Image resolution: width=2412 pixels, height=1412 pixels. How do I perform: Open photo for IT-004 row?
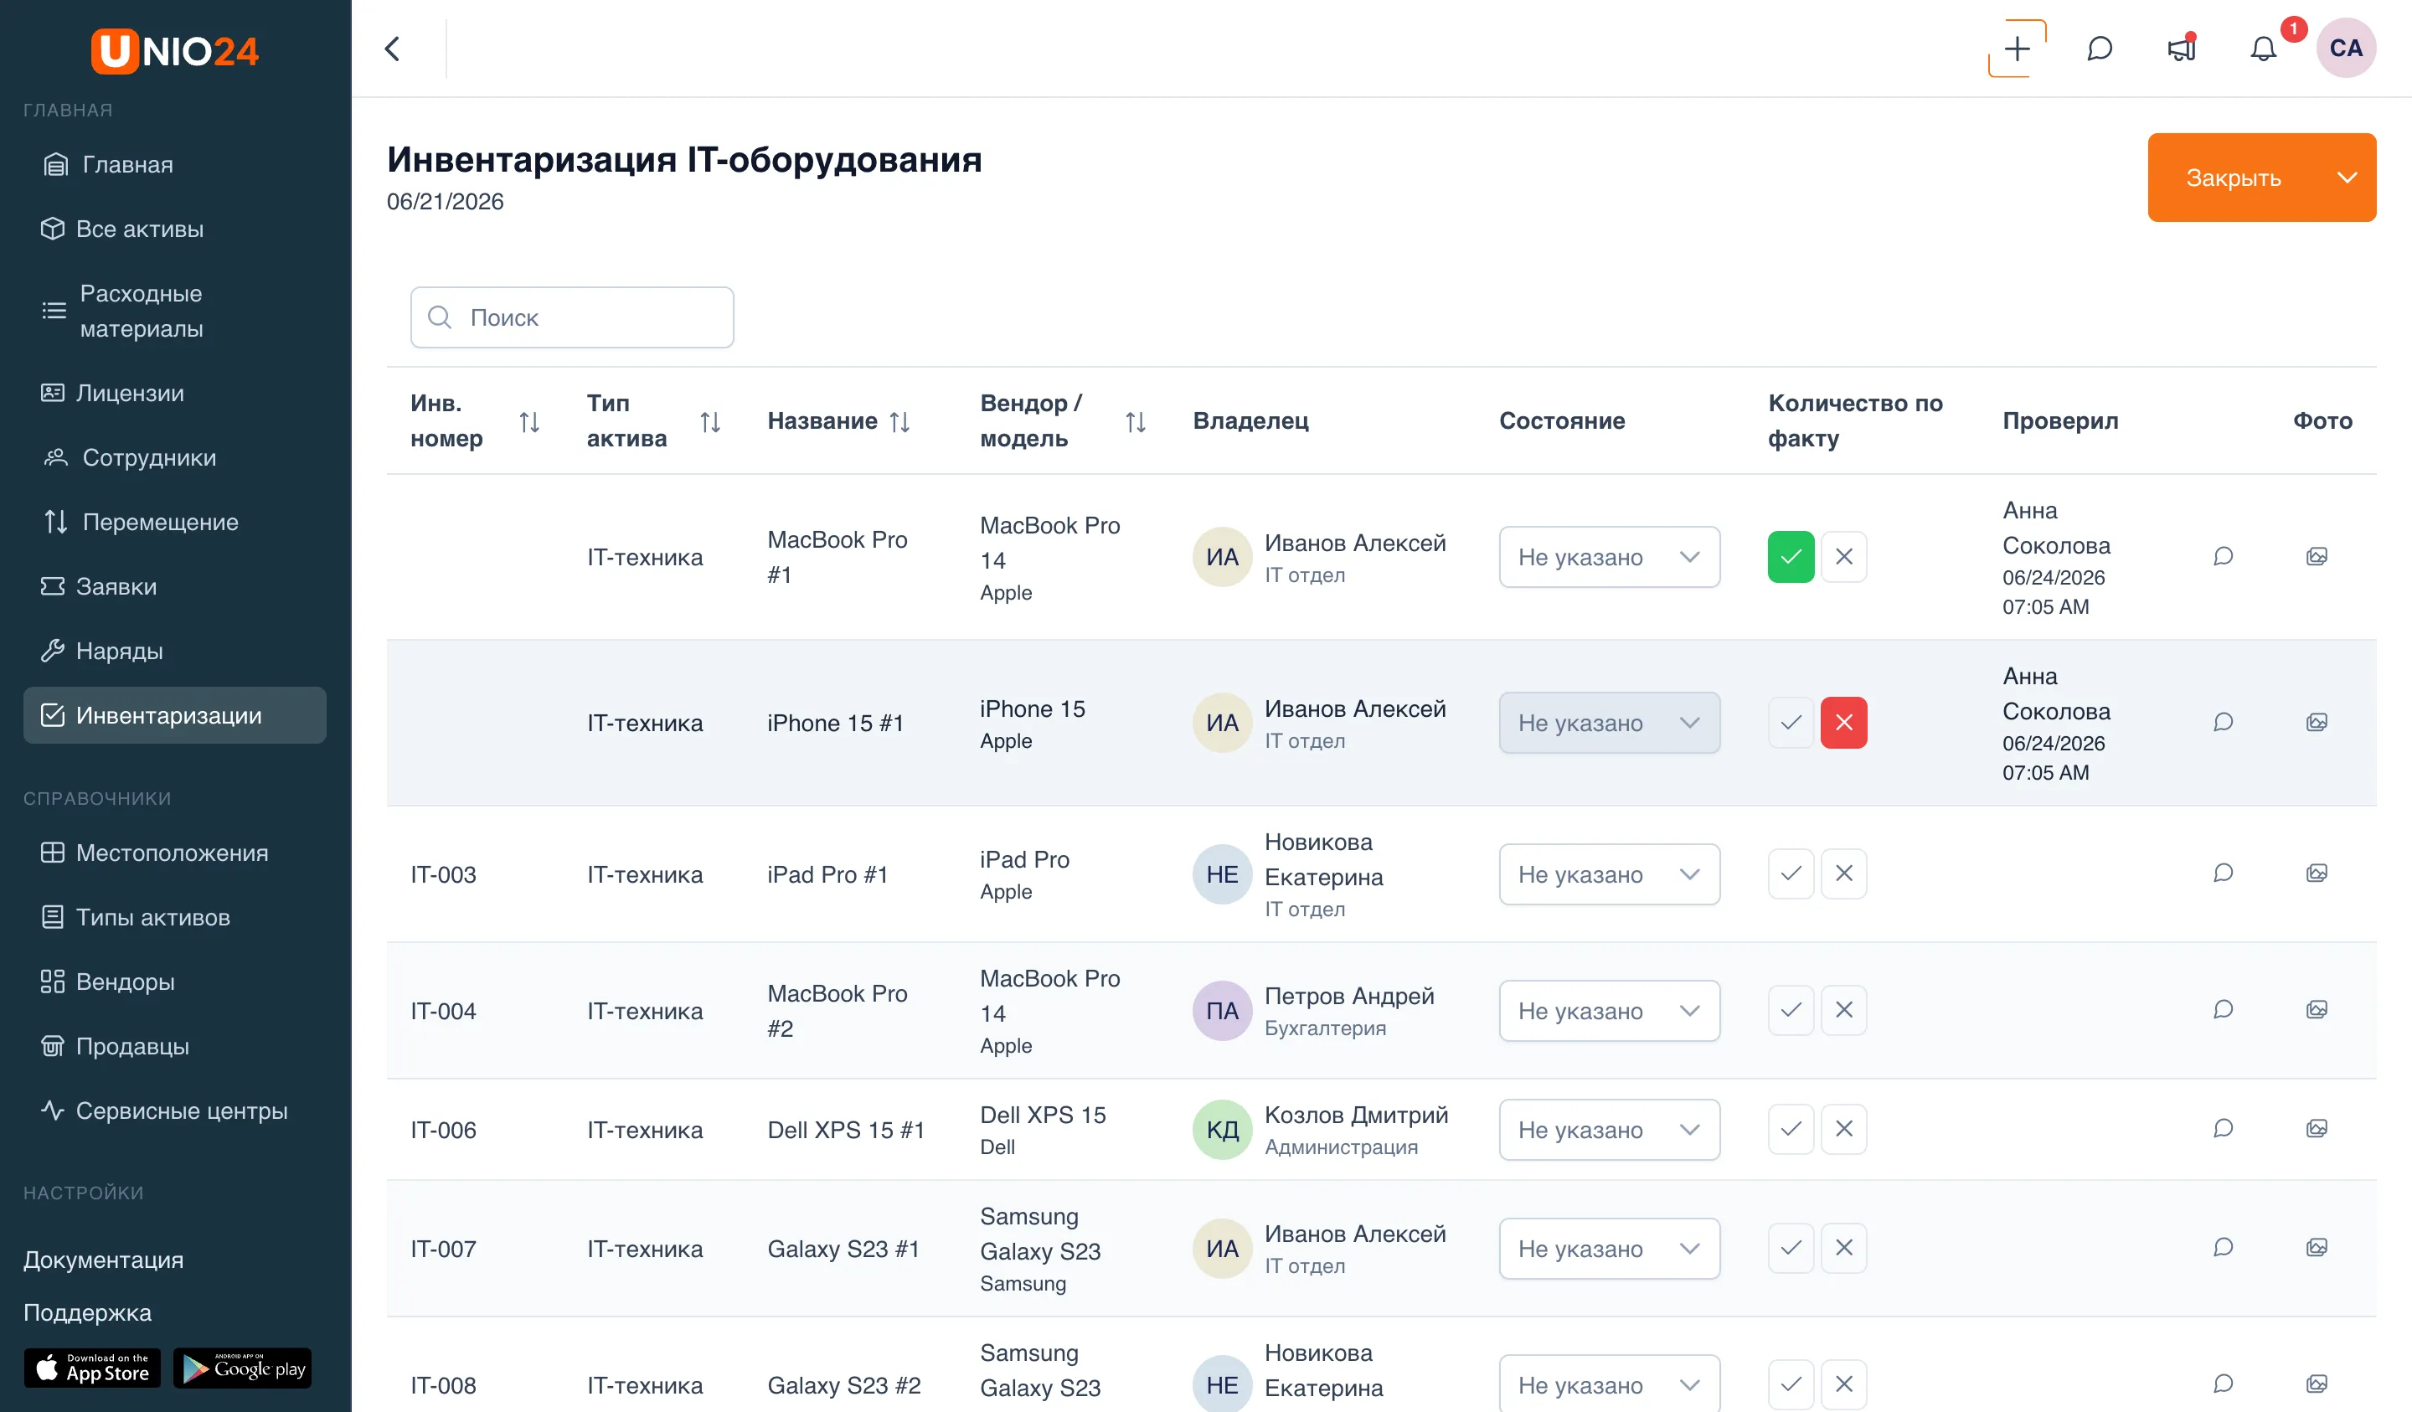tap(2317, 1010)
